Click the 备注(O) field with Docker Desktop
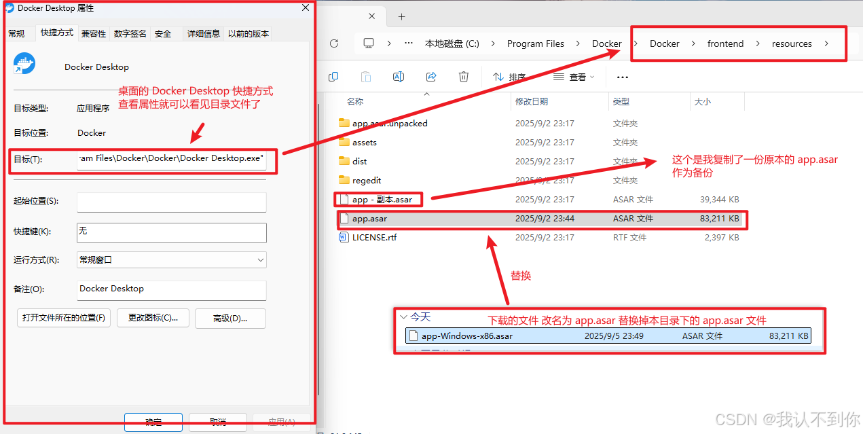The height and width of the screenshot is (434, 863). (171, 290)
